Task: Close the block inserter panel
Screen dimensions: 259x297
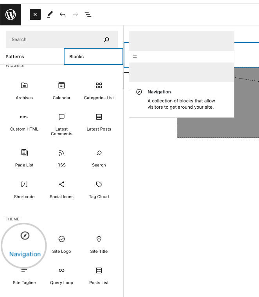Action: (35, 14)
